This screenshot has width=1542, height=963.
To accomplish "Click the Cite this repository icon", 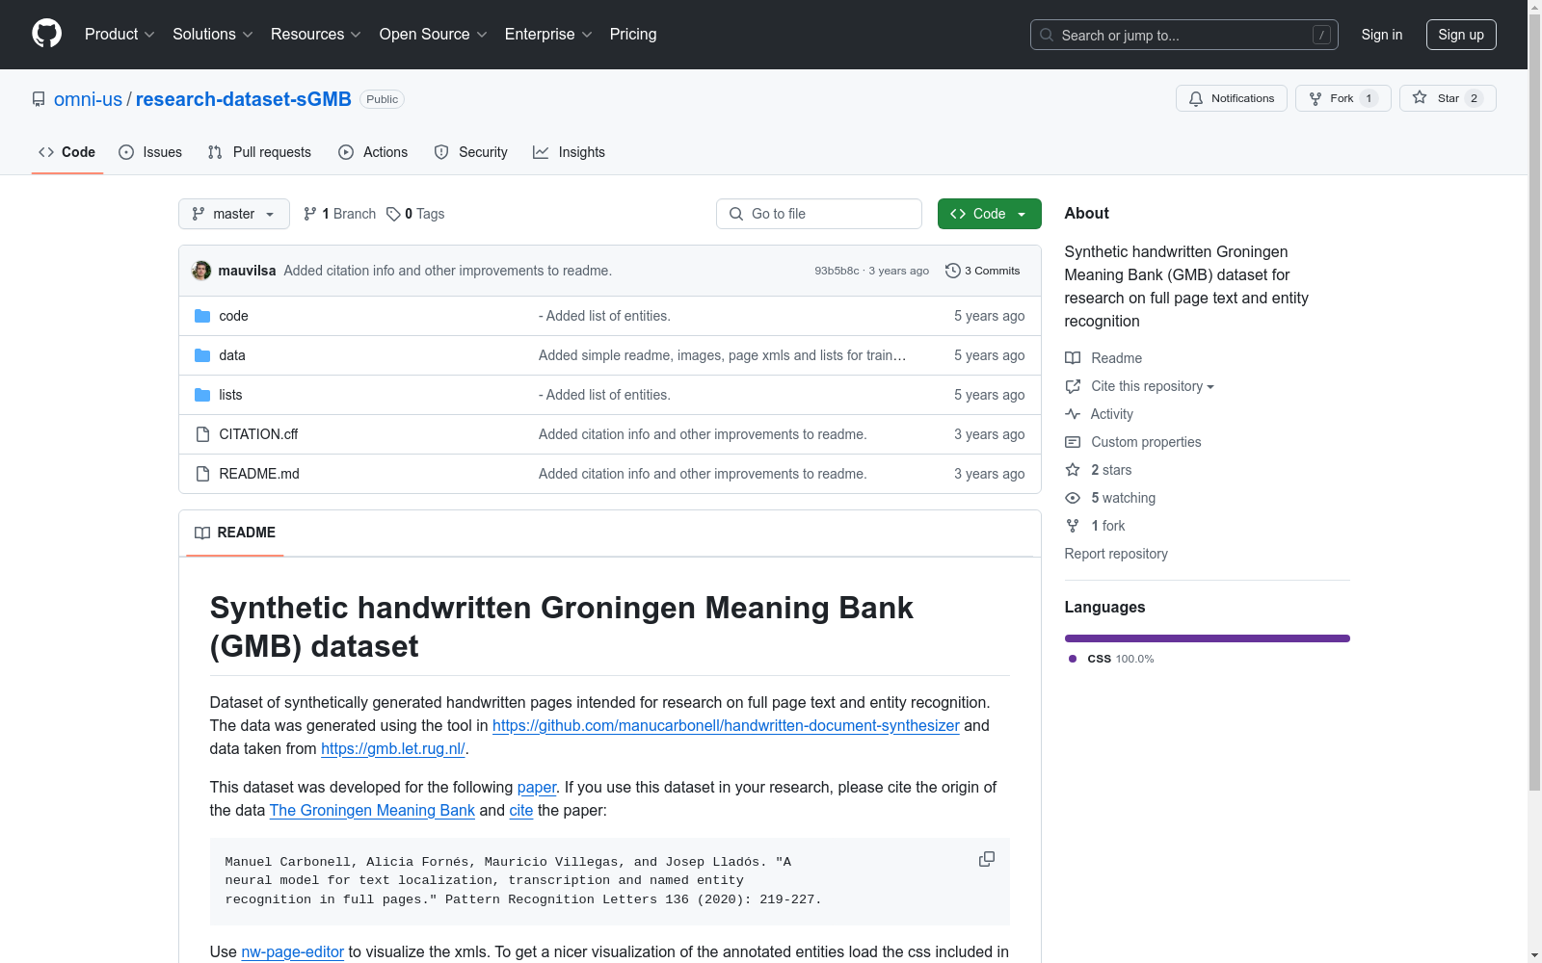I will [1073, 386].
